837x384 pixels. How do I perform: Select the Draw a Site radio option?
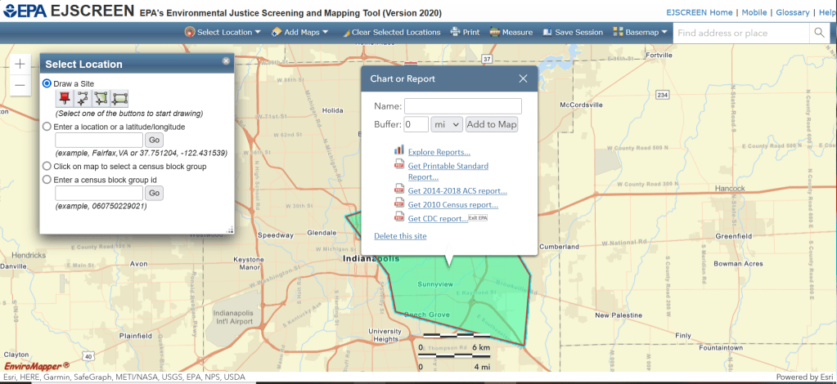point(47,83)
